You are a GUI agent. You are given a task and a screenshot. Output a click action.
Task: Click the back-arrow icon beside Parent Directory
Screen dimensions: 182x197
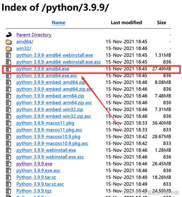tap(9, 35)
